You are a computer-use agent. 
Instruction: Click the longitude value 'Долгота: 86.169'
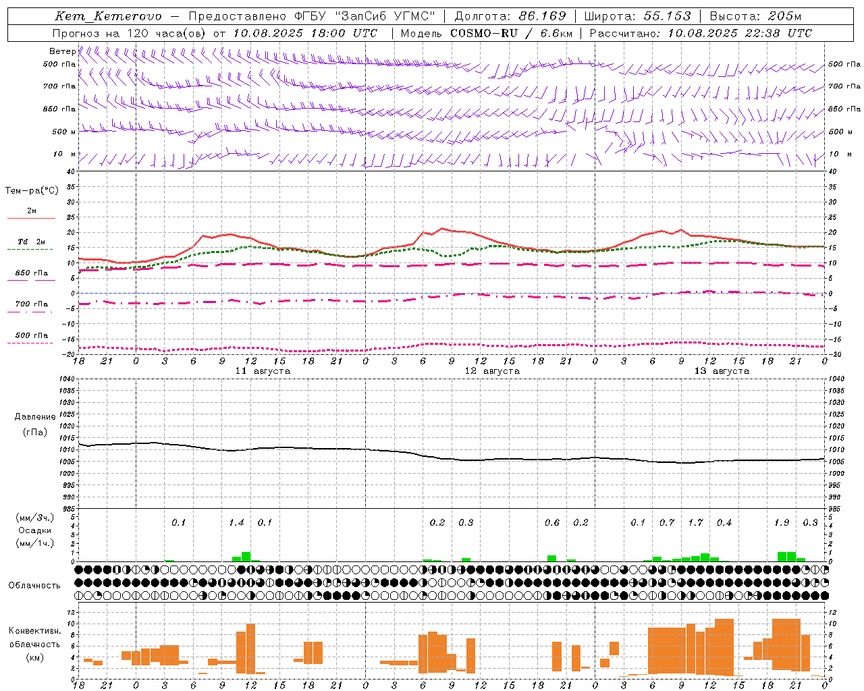click(510, 16)
